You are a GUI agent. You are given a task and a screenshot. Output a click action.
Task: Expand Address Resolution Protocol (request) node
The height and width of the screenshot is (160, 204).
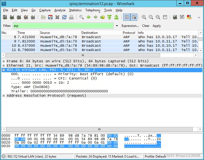pos(4,96)
